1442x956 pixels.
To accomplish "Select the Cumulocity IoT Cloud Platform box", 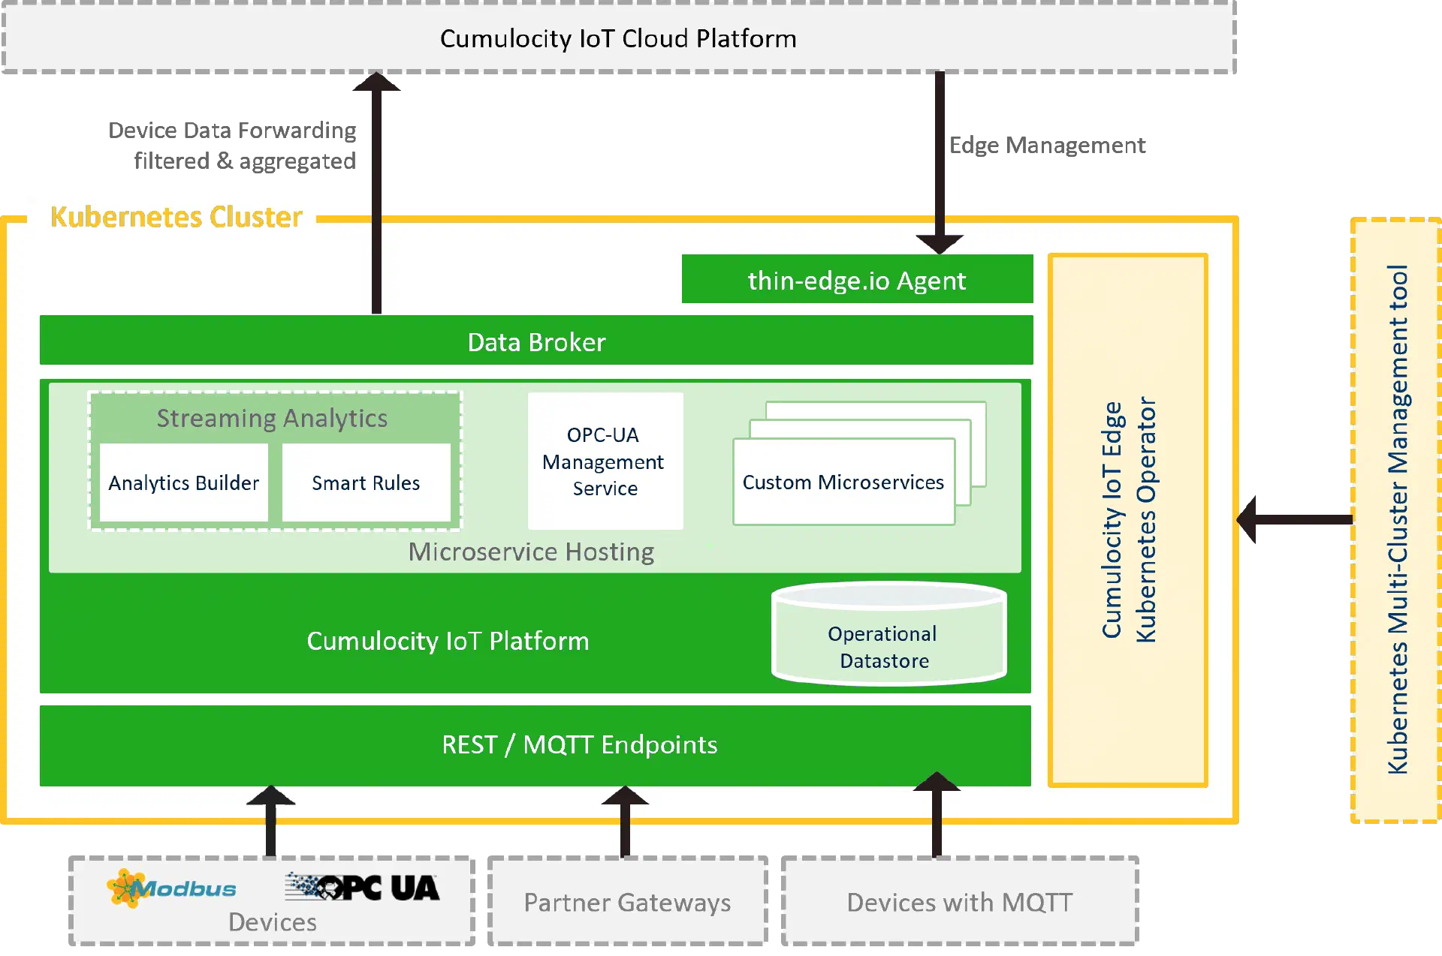I will (618, 38).
